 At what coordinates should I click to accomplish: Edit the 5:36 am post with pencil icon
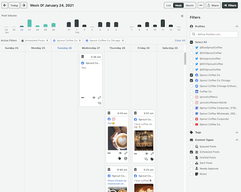[99, 98]
